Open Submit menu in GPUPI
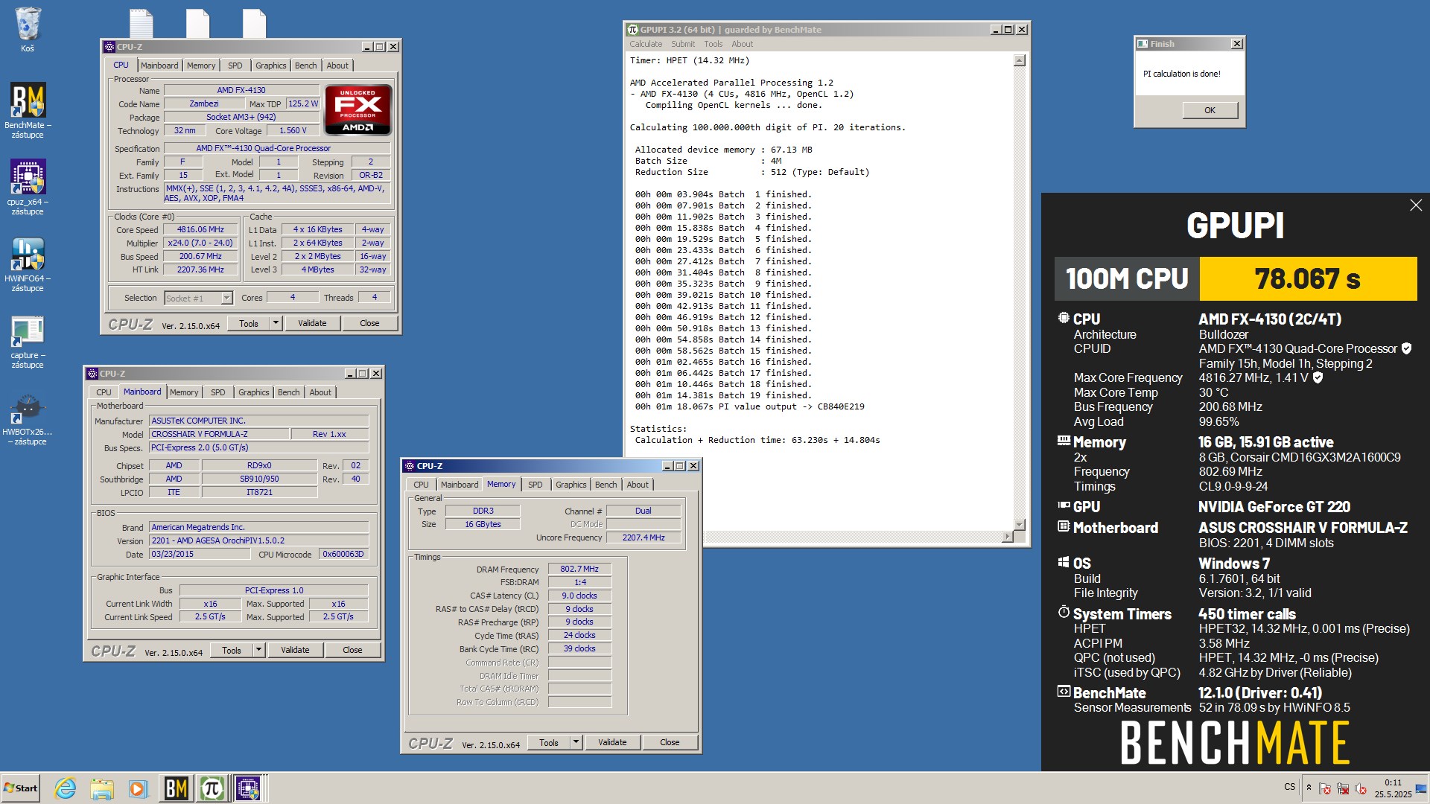1430x804 pixels. pyautogui.click(x=682, y=44)
